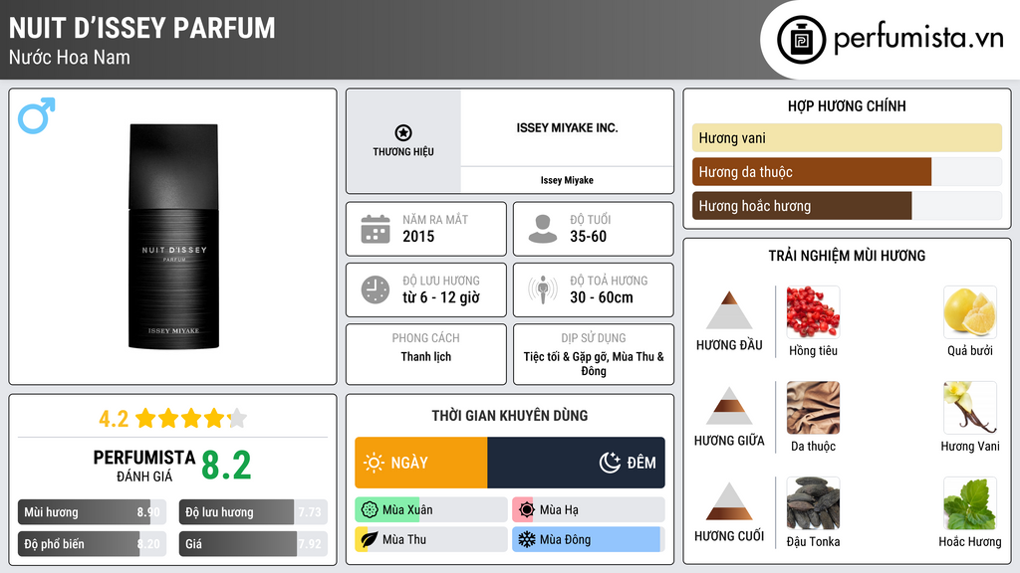Select the Ngày daytime segment

[420, 463]
